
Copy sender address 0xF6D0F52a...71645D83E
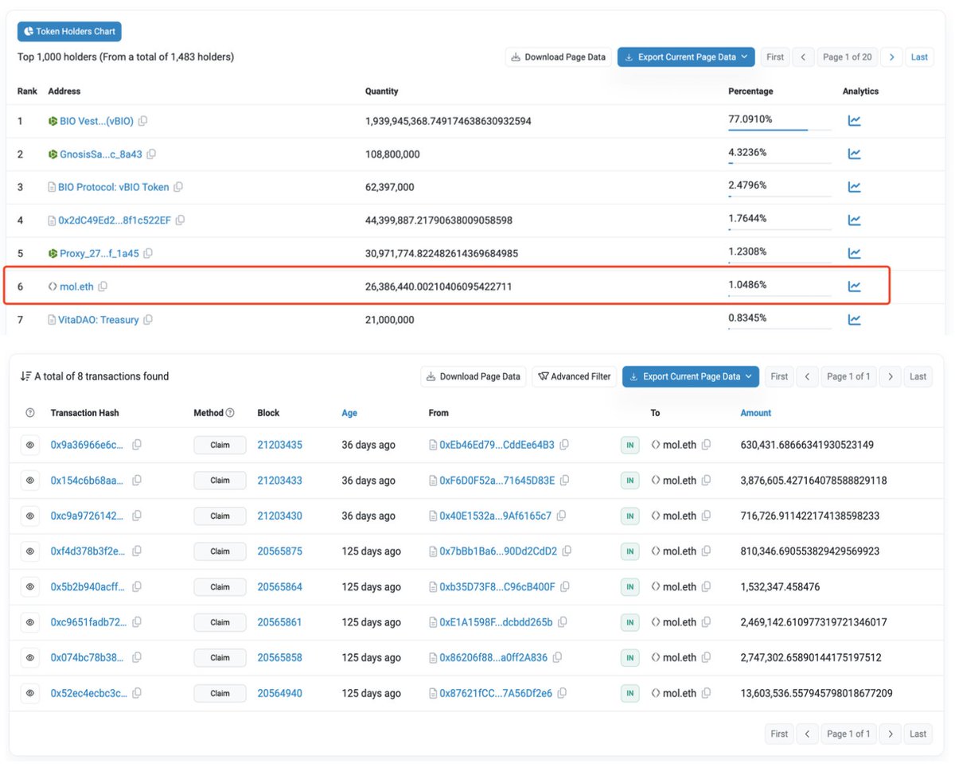(566, 481)
